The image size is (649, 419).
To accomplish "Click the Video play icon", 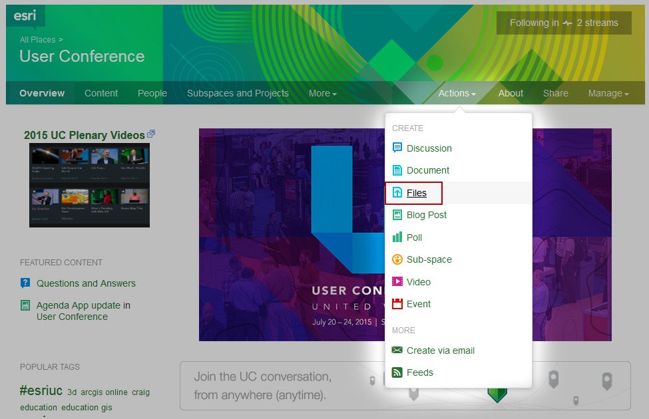I will coord(397,282).
